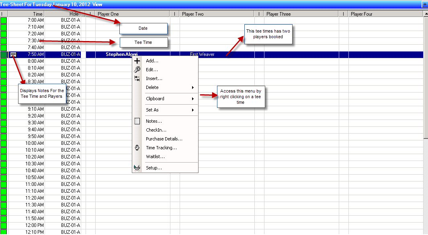This screenshot has height=235, width=428.
Task: Click the green status box for 7:00 AM
Action: pyautogui.click(x=4, y=20)
